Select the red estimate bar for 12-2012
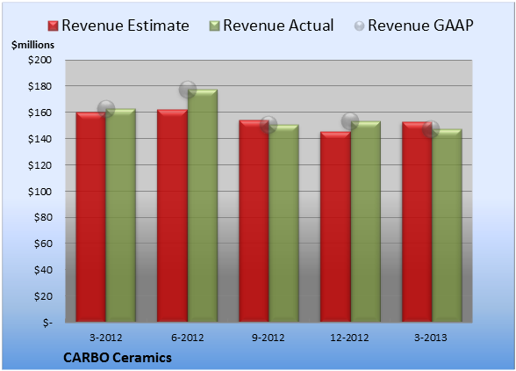This screenshot has height=371, width=516. pos(335,227)
